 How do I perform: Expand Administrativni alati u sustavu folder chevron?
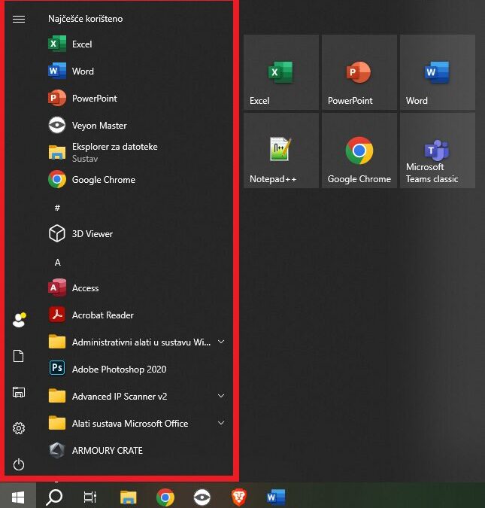click(221, 342)
